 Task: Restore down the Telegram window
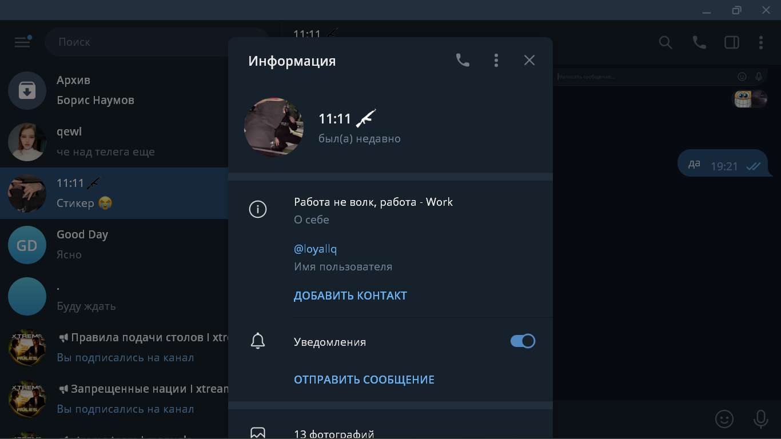click(737, 10)
